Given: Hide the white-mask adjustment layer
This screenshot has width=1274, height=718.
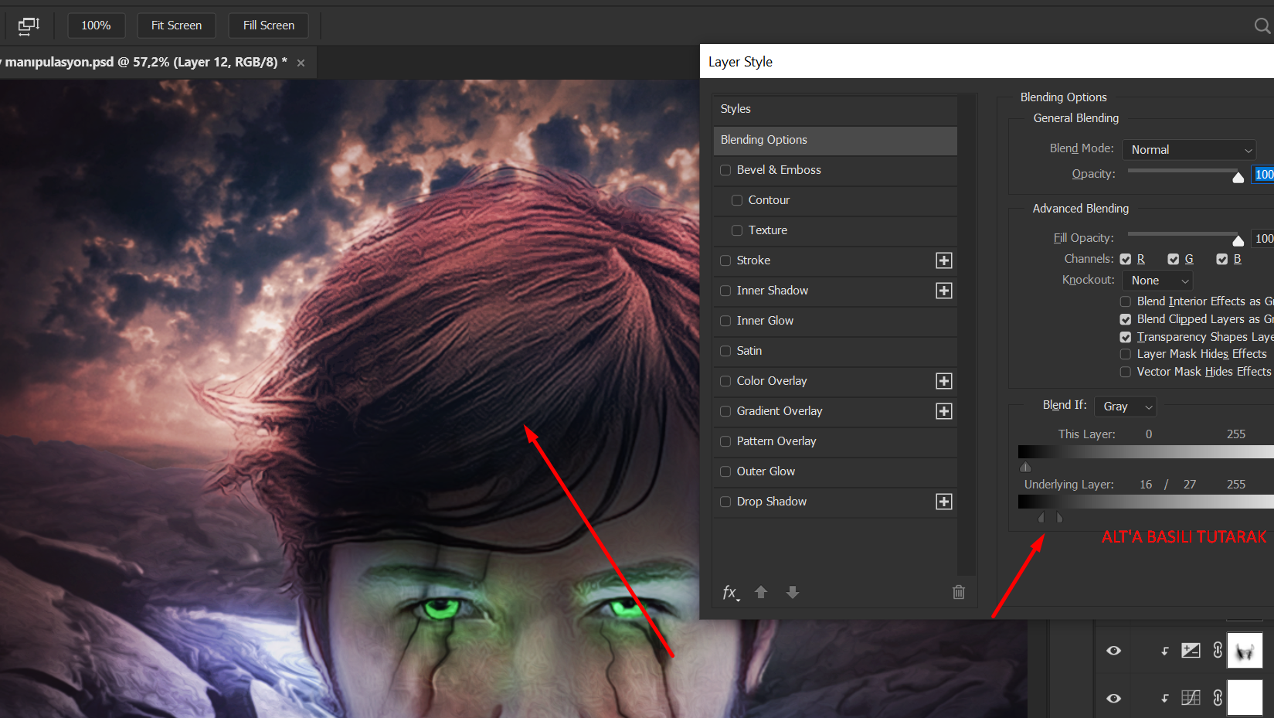Looking at the screenshot, I should point(1113,698).
